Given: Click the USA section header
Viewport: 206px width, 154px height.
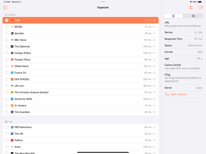Looking at the screenshot, I should click(11, 122).
